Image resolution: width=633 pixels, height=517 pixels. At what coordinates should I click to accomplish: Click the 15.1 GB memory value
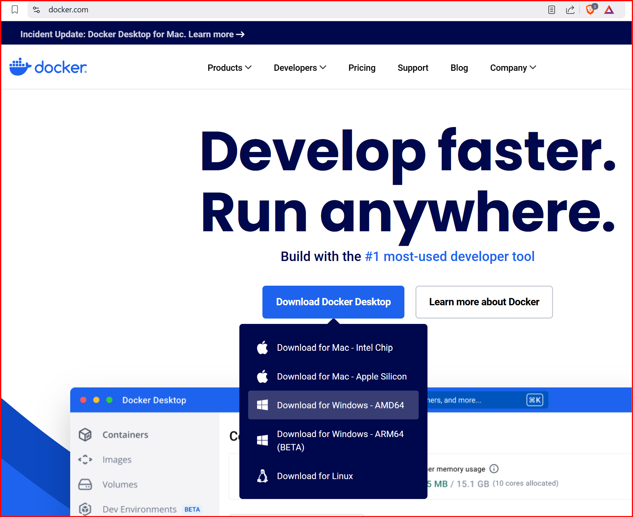473,484
